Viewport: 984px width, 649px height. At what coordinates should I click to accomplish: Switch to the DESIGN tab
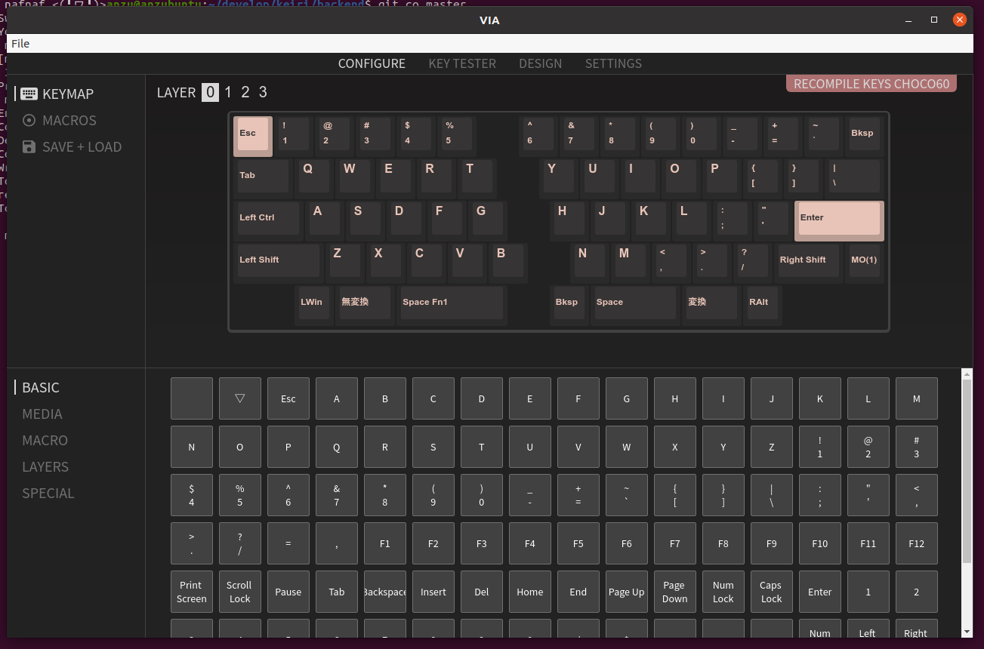coord(541,63)
